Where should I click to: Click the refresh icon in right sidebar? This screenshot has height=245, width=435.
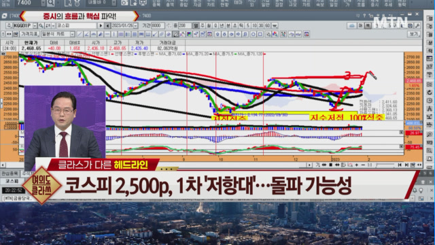pos(430,93)
